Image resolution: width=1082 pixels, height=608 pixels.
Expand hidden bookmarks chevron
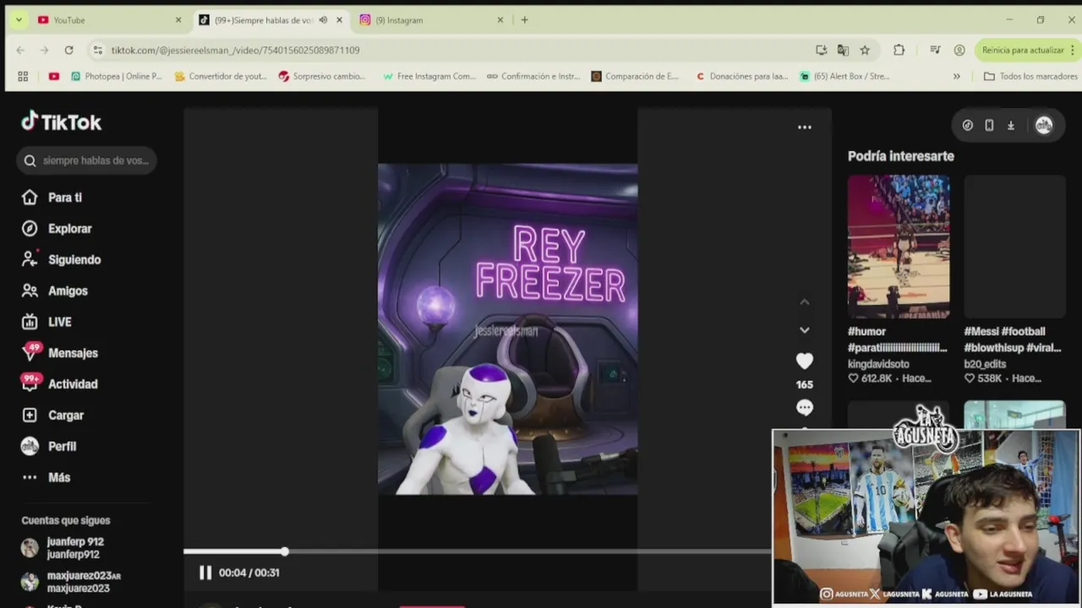957,76
